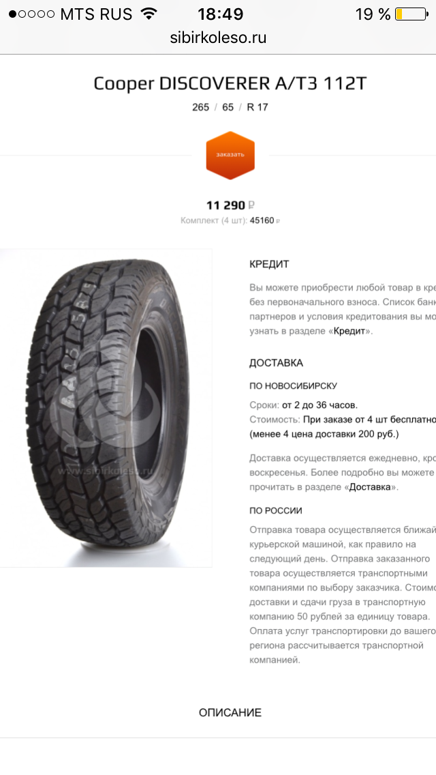
Task: Tap the ПО НОВОСИБИРСКУ subheading
Action: point(294,385)
